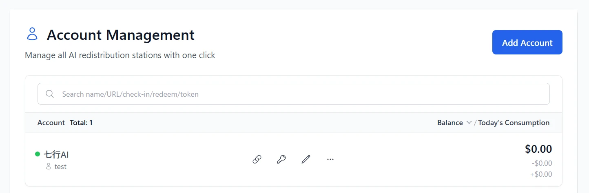Click the test username label
The height and width of the screenshot is (193, 589).
point(60,167)
